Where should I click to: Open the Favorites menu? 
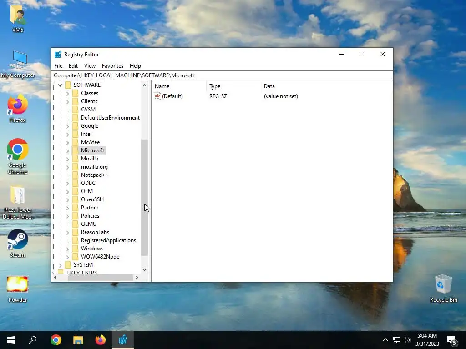tap(112, 66)
